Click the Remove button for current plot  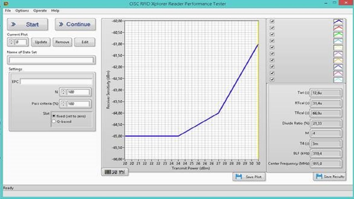point(62,42)
